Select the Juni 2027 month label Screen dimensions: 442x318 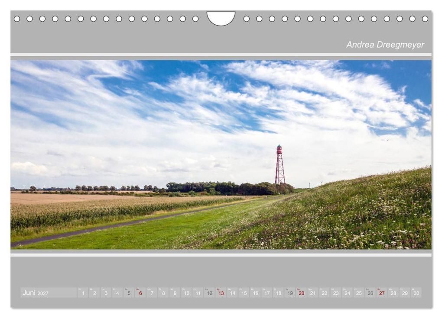35,292
